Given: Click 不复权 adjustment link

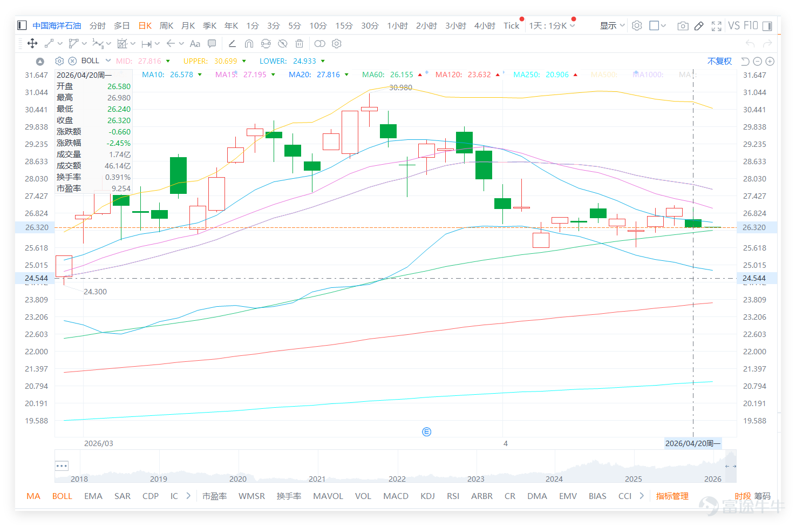Looking at the screenshot, I should tap(719, 61).
